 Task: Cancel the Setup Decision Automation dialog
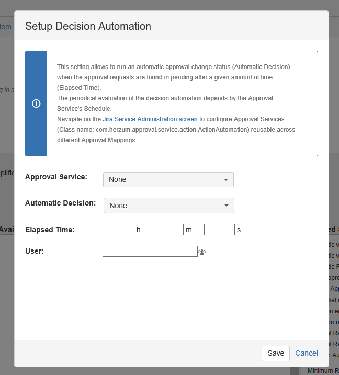pos(307,353)
